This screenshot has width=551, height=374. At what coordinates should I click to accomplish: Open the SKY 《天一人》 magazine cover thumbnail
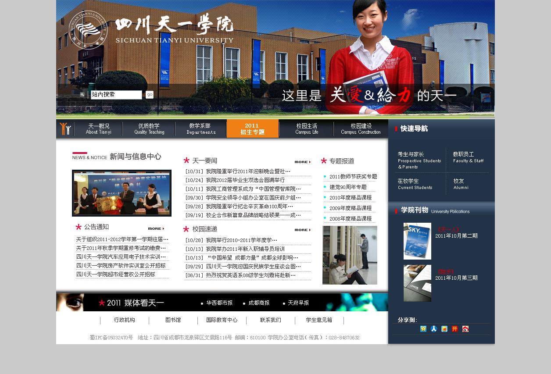[417, 241]
